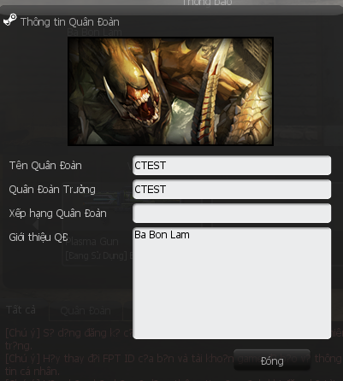The image size is (343, 381).
Task: Open the Quân Đoàn chat tab
Action: click(x=86, y=311)
